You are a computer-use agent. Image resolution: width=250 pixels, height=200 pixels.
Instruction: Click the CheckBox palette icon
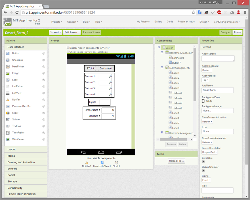(x=8, y=60)
